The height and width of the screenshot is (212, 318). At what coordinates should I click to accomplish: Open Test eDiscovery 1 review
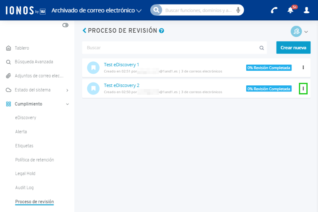point(121,65)
